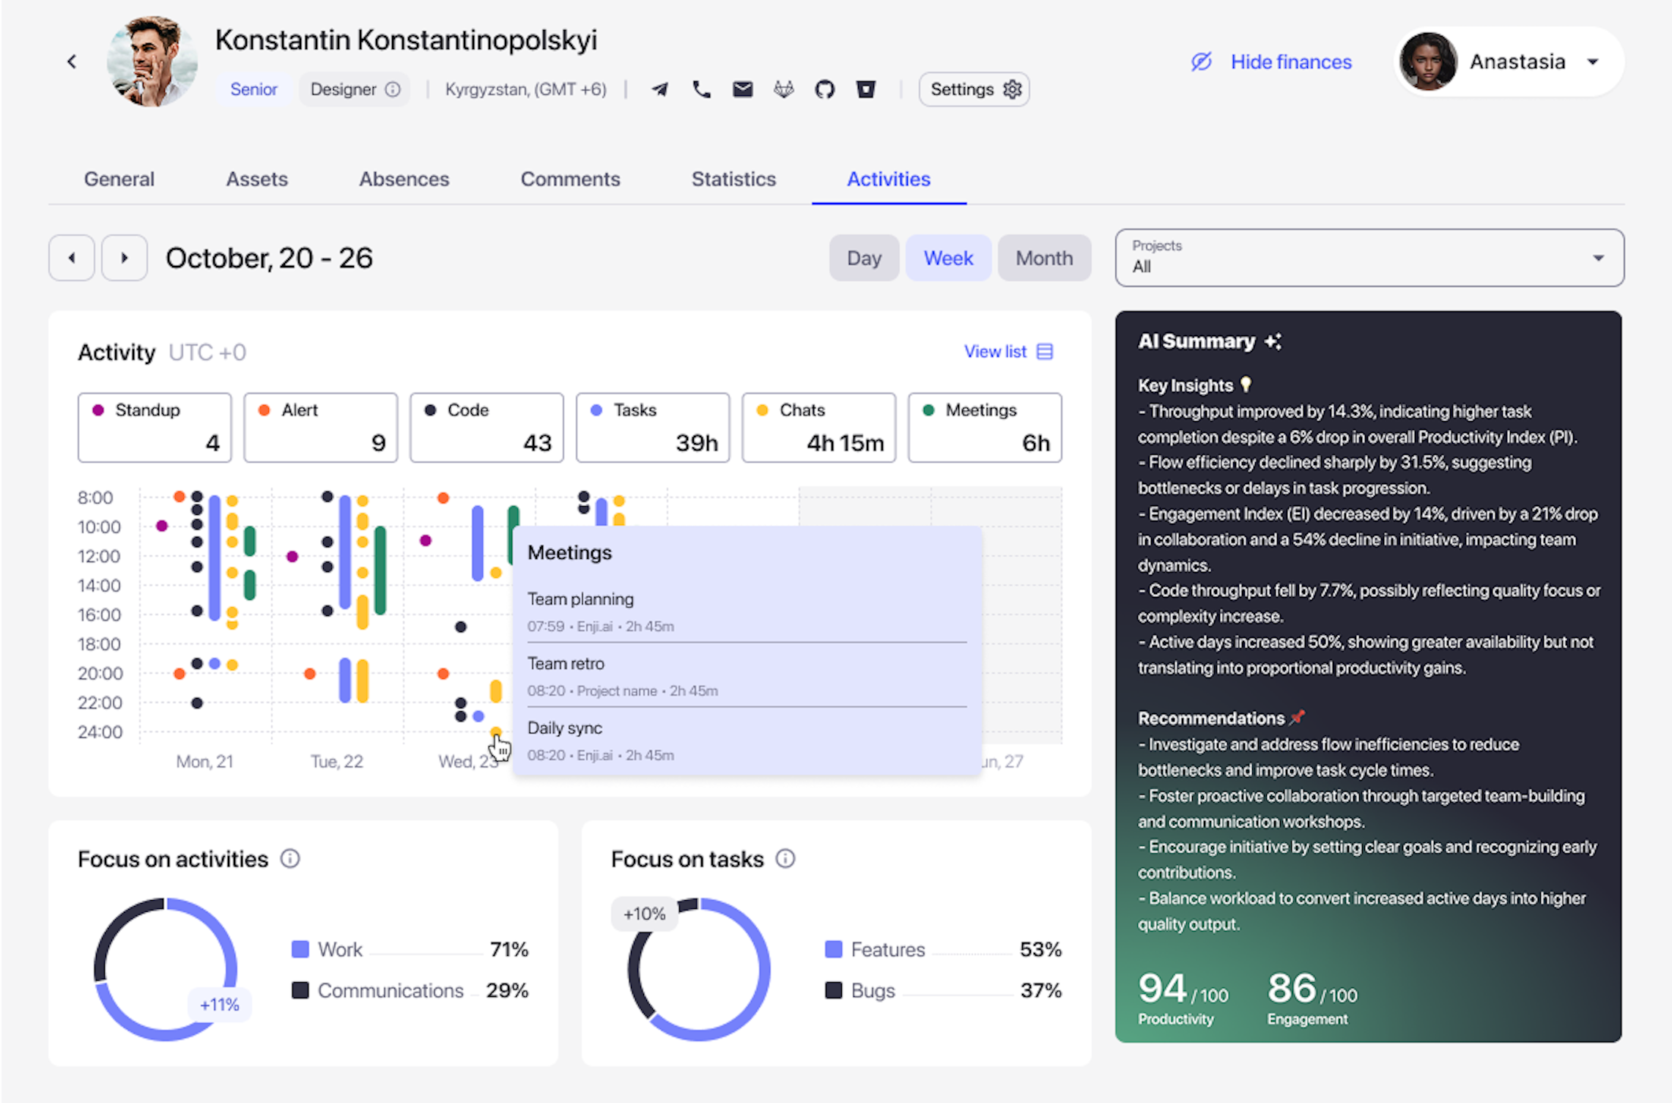Open the email envelope icon
Image resolution: width=1672 pixels, height=1103 pixels.
742,89
